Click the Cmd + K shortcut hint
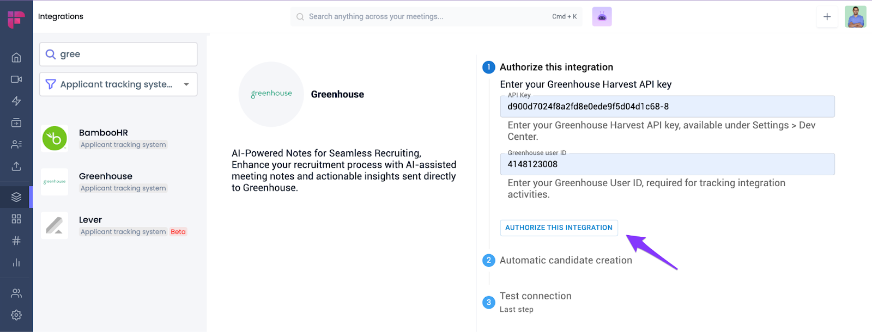The height and width of the screenshot is (332, 872). click(564, 17)
